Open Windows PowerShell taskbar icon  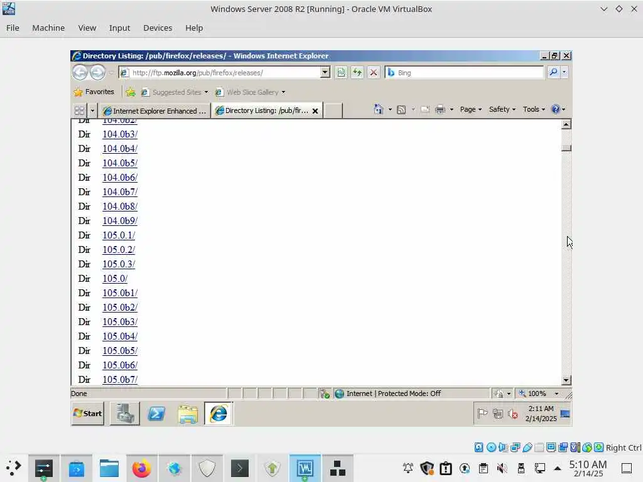coord(156,414)
